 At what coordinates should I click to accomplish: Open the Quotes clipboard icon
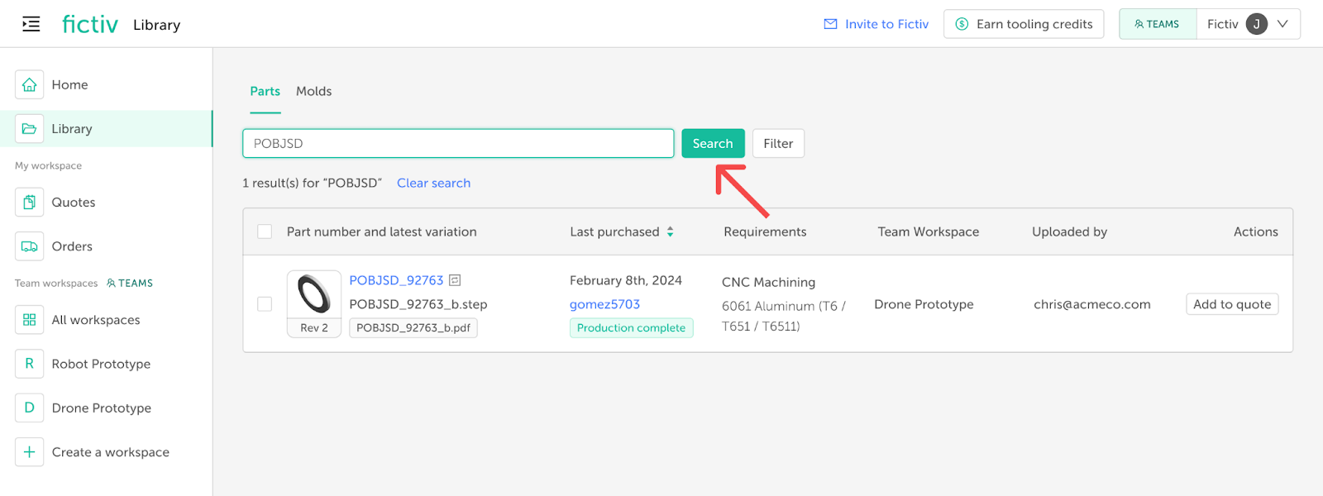point(29,203)
